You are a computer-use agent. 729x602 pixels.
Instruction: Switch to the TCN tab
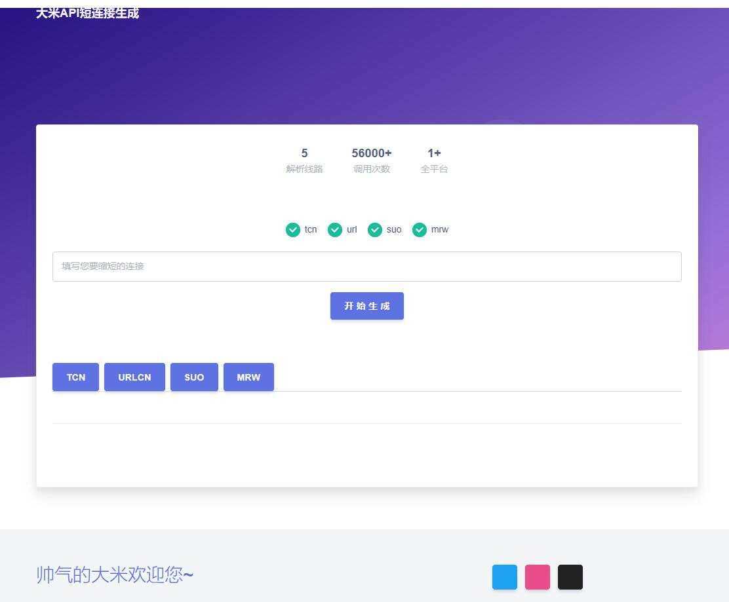(75, 377)
